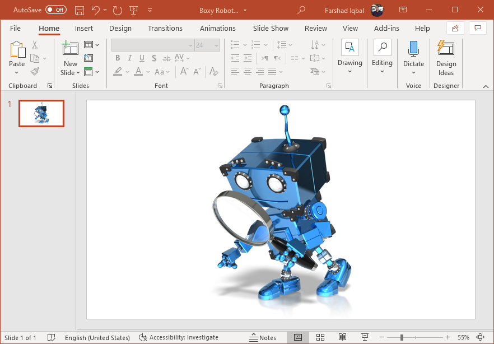Click the Save icon in title bar
The height and width of the screenshot is (344, 494).
[x=80, y=10]
